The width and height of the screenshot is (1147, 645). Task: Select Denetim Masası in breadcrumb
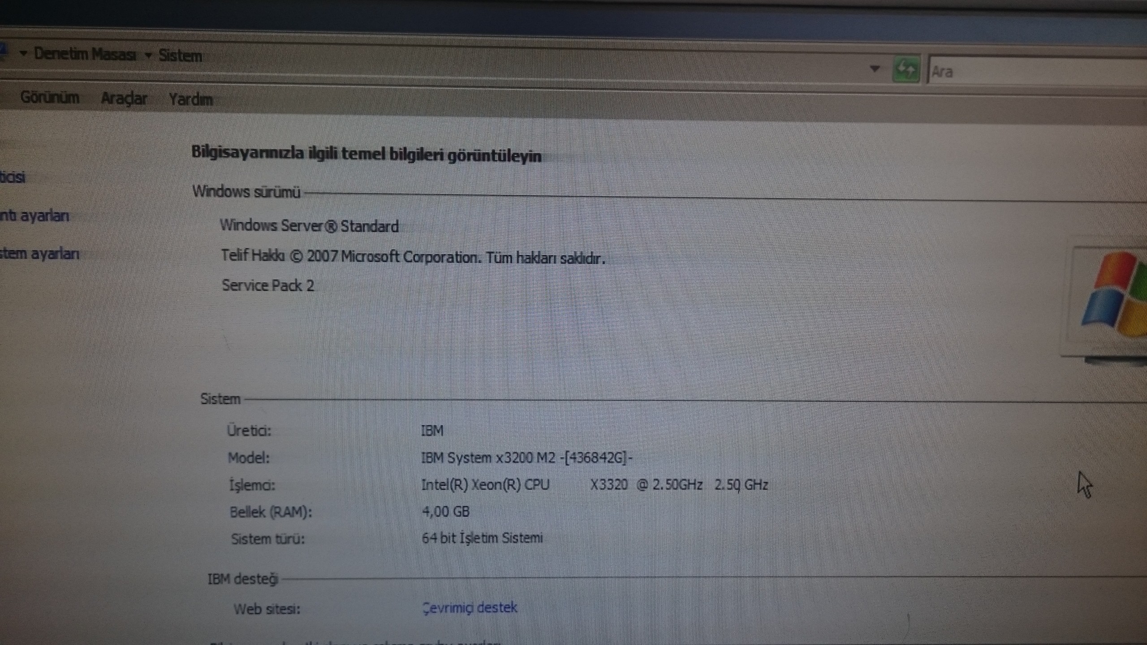click(85, 54)
